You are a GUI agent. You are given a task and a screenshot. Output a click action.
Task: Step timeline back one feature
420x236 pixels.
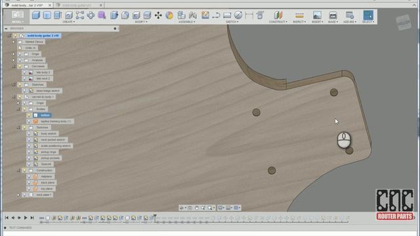click(13, 218)
